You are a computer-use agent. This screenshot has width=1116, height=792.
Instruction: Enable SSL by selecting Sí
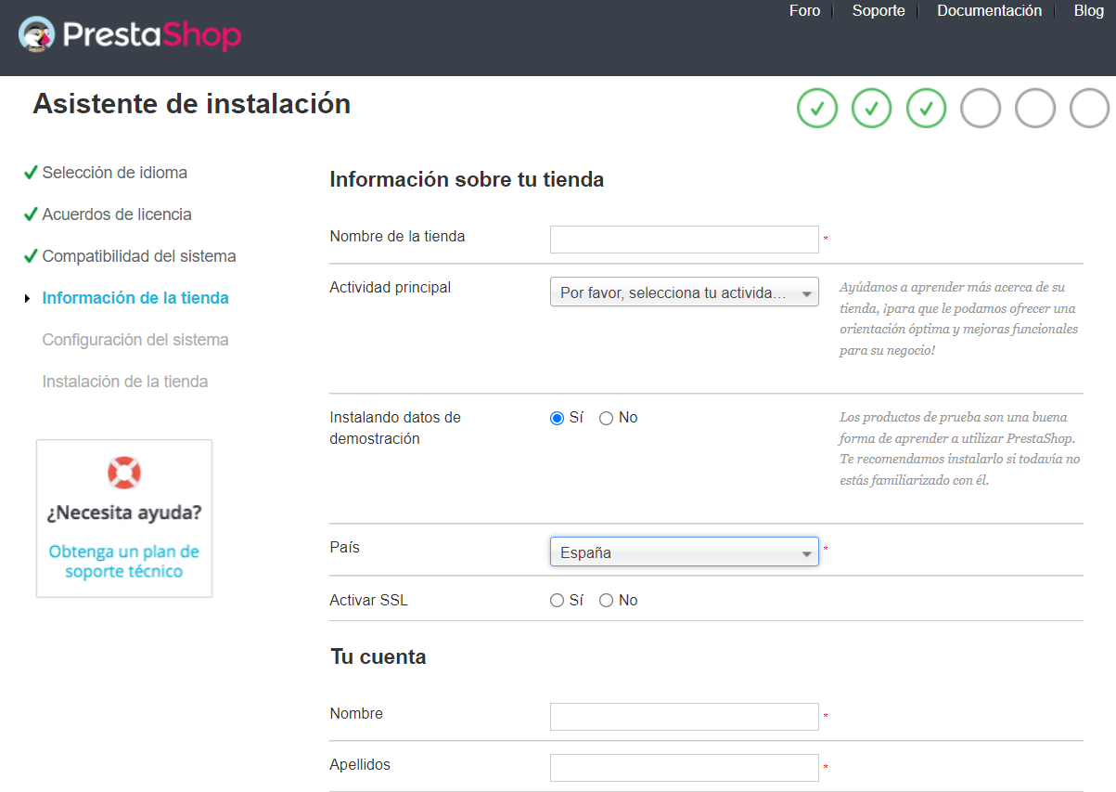[x=557, y=600]
